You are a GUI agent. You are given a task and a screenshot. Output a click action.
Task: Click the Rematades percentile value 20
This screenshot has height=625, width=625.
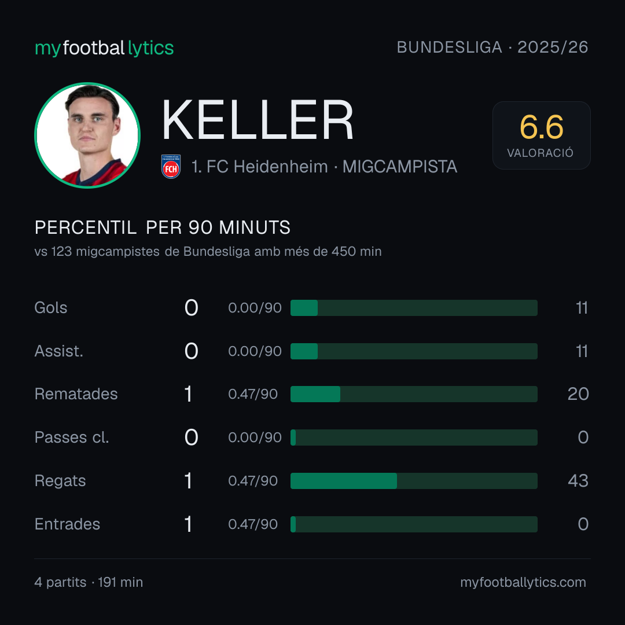tap(578, 394)
